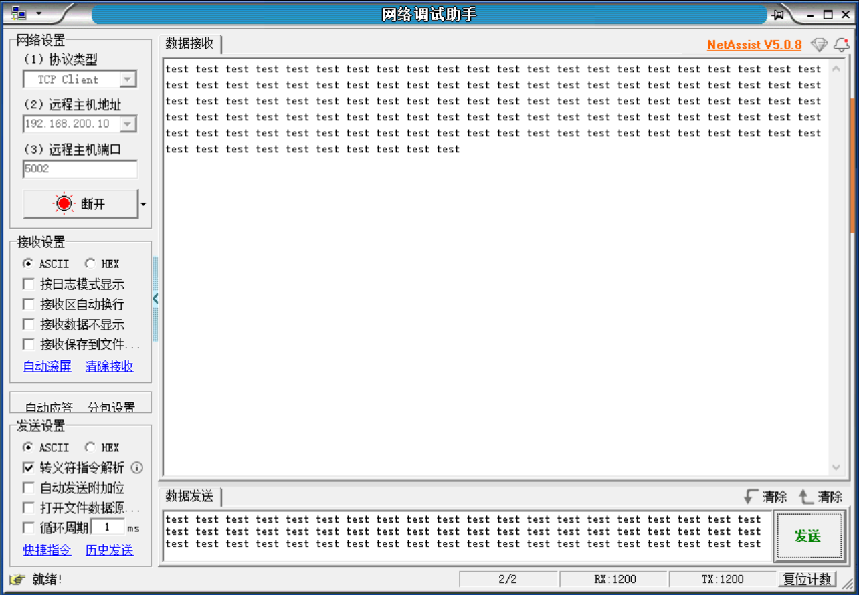Switch to 数据发送 tab

click(x=190, y=496)
